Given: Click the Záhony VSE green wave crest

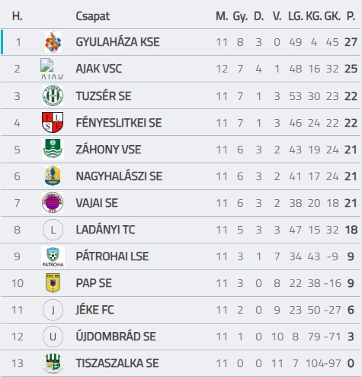Looking at the screenshot, I should [53, 149].
